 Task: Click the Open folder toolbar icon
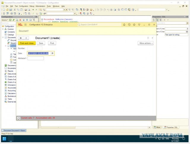point(7,10)
